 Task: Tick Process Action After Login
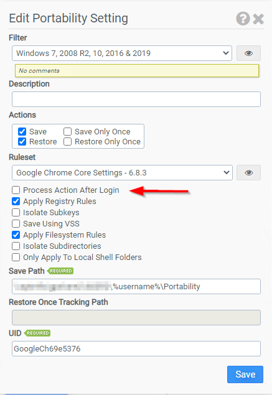pyautogui.click(x=16, y=190)
